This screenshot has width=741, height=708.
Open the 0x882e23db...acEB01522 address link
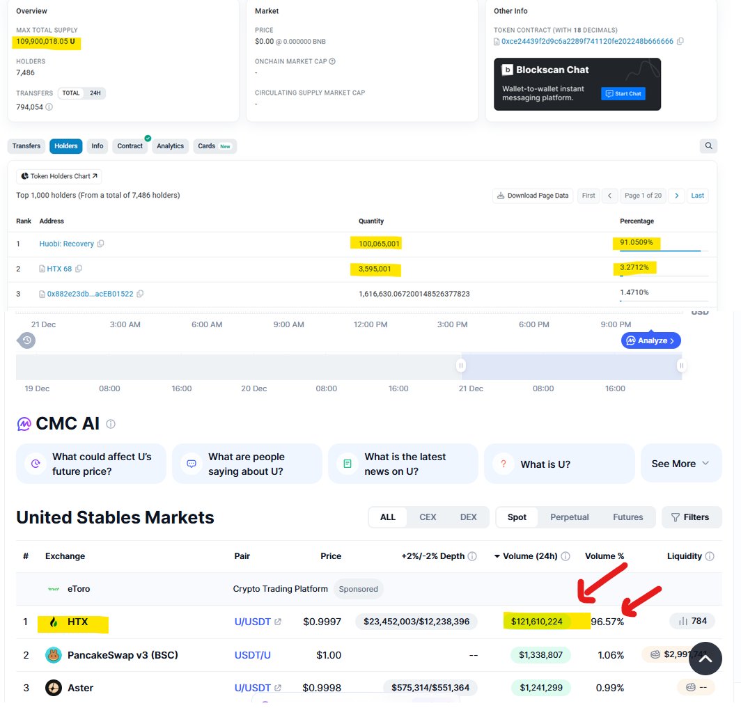[x=90, y=294]
